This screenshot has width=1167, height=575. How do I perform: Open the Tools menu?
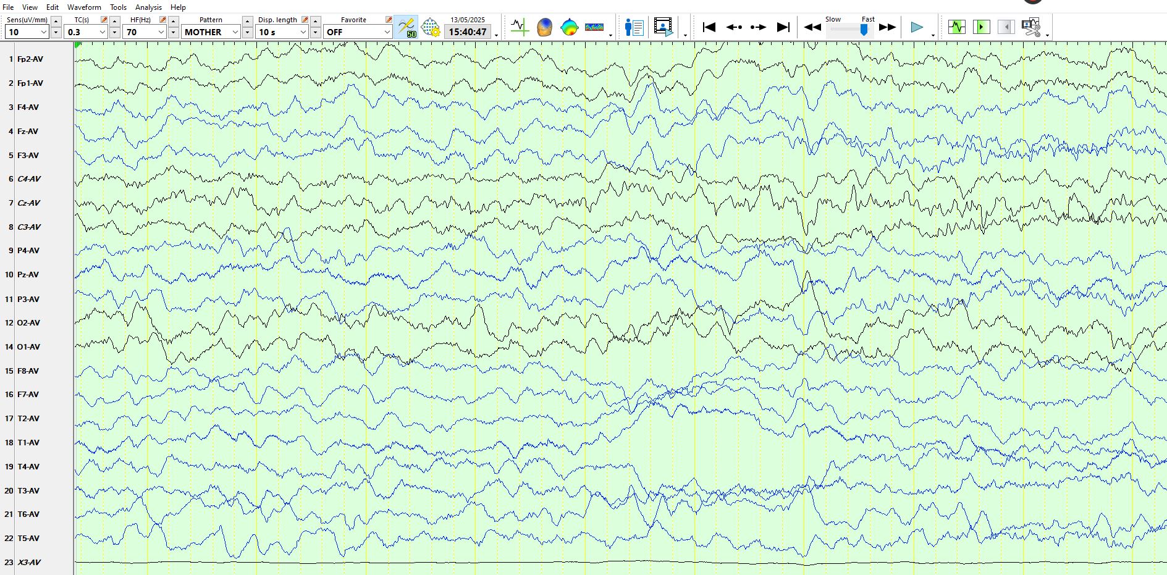(118, 7)
